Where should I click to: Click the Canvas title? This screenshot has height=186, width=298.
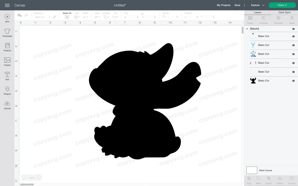pos(20,5)
